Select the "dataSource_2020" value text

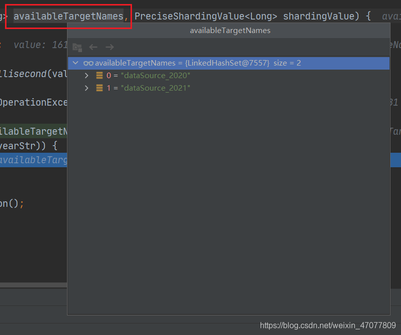[x=155, y=76]
